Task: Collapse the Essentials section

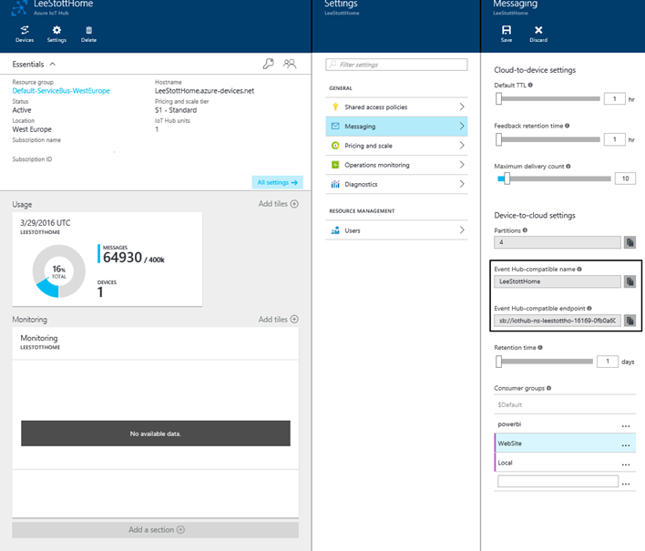Action: tap(53, 64)
